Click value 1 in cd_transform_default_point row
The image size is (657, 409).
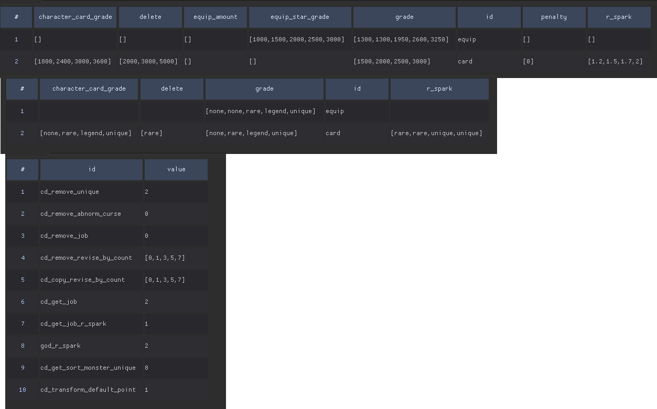176,390
